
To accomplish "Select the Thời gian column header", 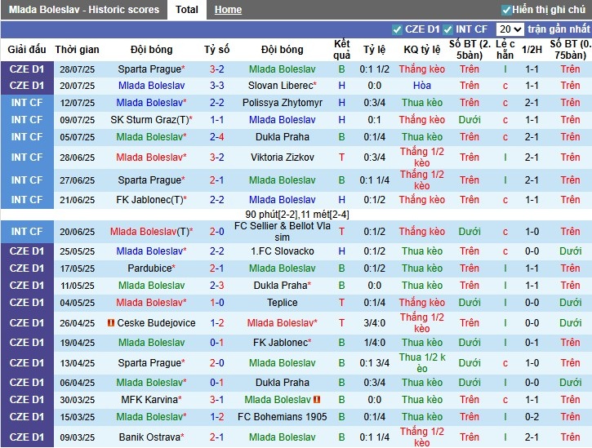I will coord(77,50).
